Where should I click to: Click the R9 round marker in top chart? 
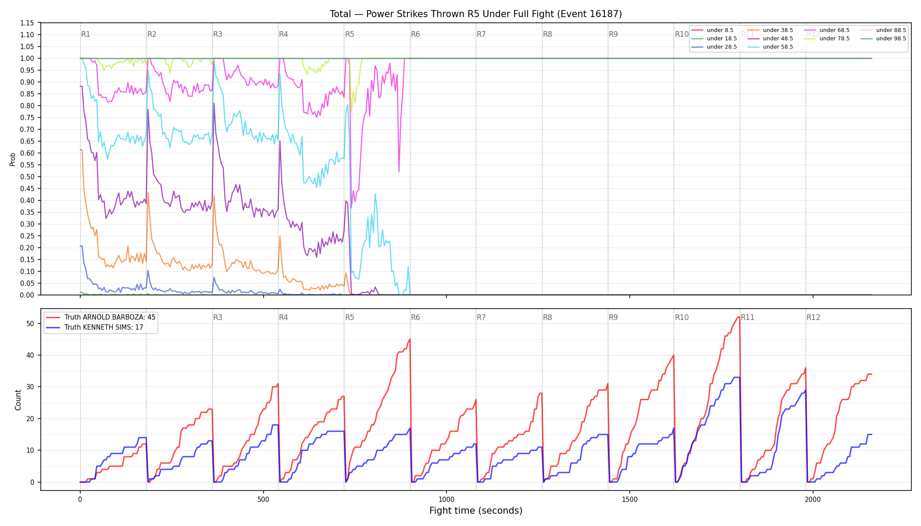pyautogui.click(x=613, y=34)
